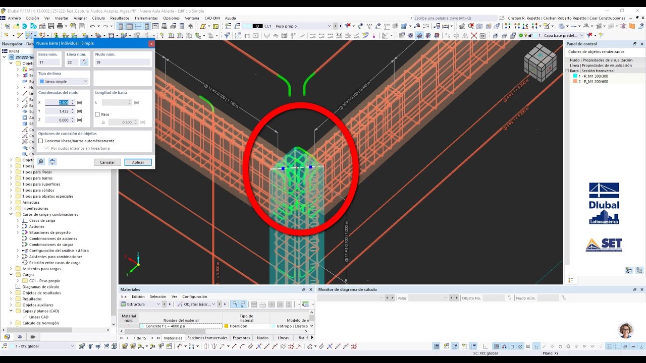
Task: Select CC1 - Peso propio tree item
Action: click(44, 281)
